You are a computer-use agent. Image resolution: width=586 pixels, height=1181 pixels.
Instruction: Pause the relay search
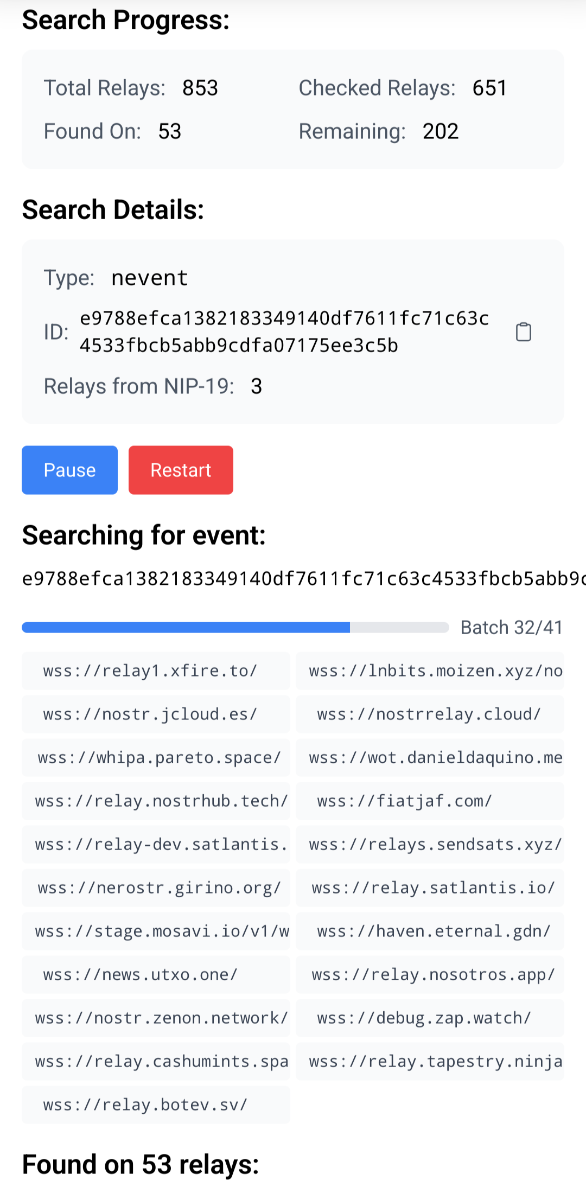69,470
